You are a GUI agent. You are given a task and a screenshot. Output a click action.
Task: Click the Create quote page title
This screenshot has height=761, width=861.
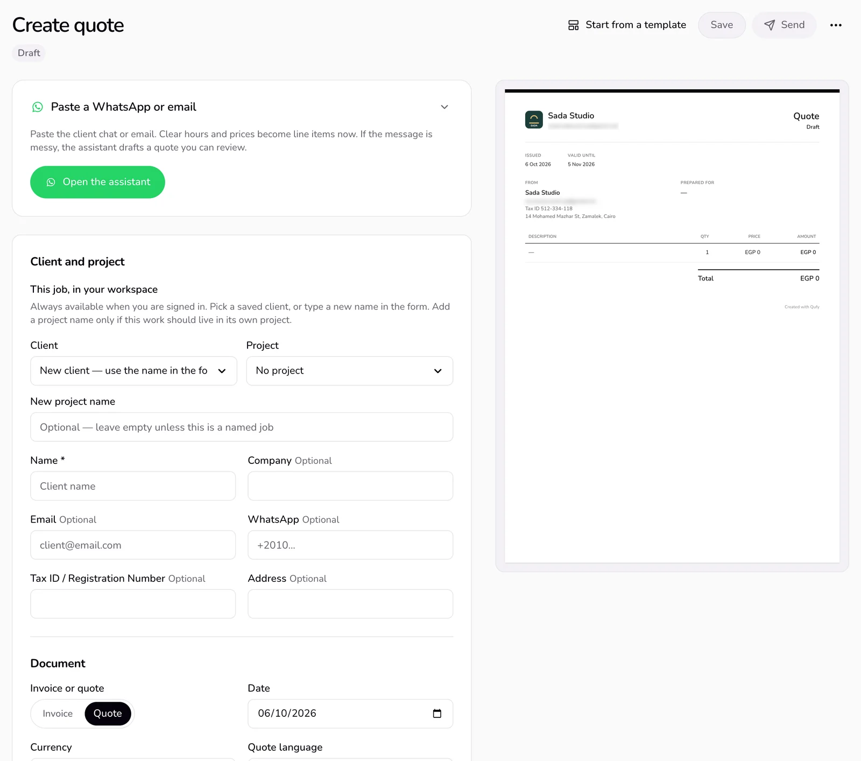coord(68,25)
